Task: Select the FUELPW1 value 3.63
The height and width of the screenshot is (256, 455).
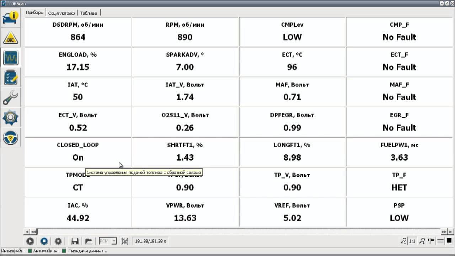Action: point(399,158)
